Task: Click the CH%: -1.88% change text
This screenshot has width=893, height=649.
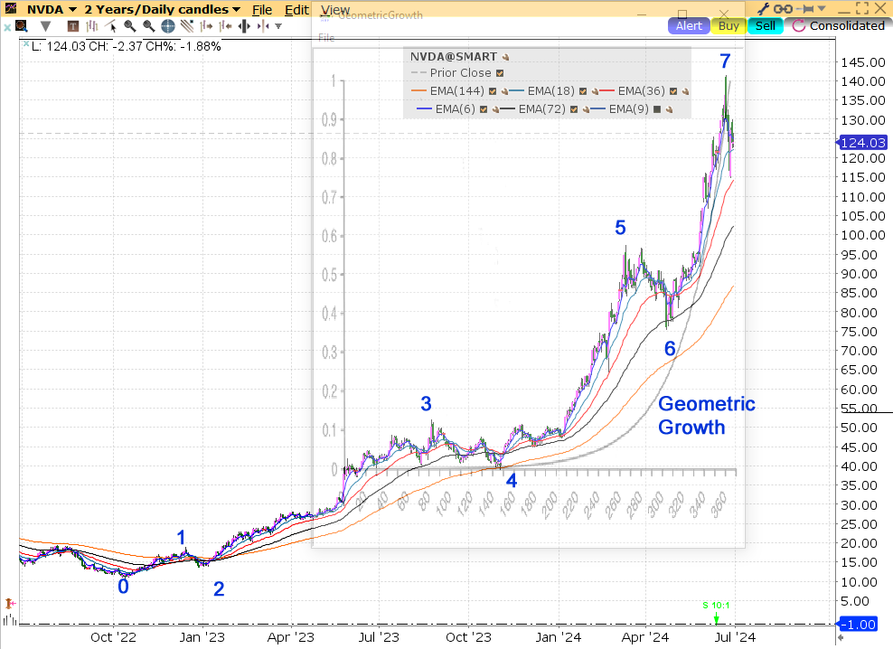Action: (183, 46)
